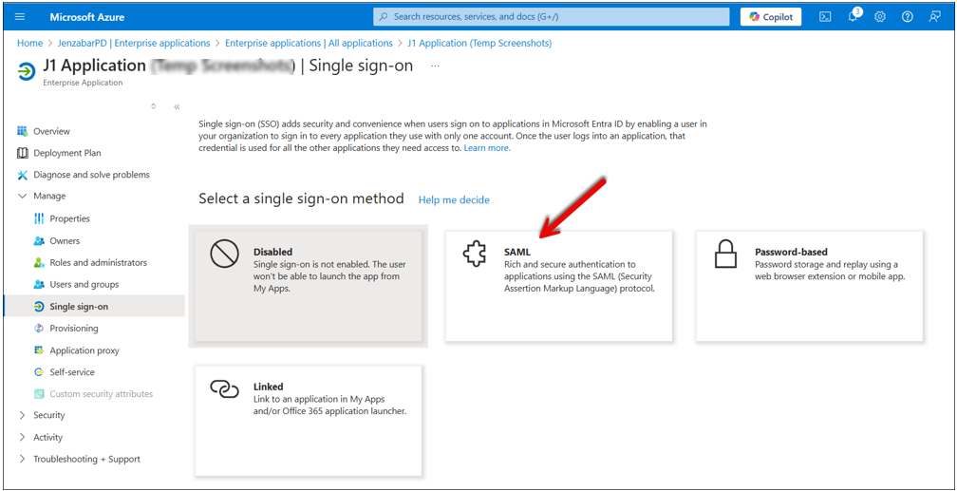This screenshot has height=491, width=957.
Task: Open Users and groups
Action: [x=84, y=285]
